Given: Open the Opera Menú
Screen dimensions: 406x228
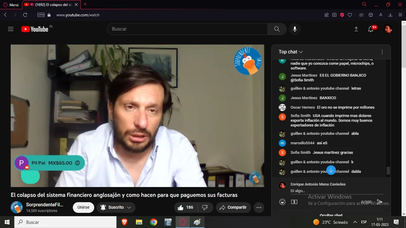Looking at the screenshot, I should tap(11, 5).
